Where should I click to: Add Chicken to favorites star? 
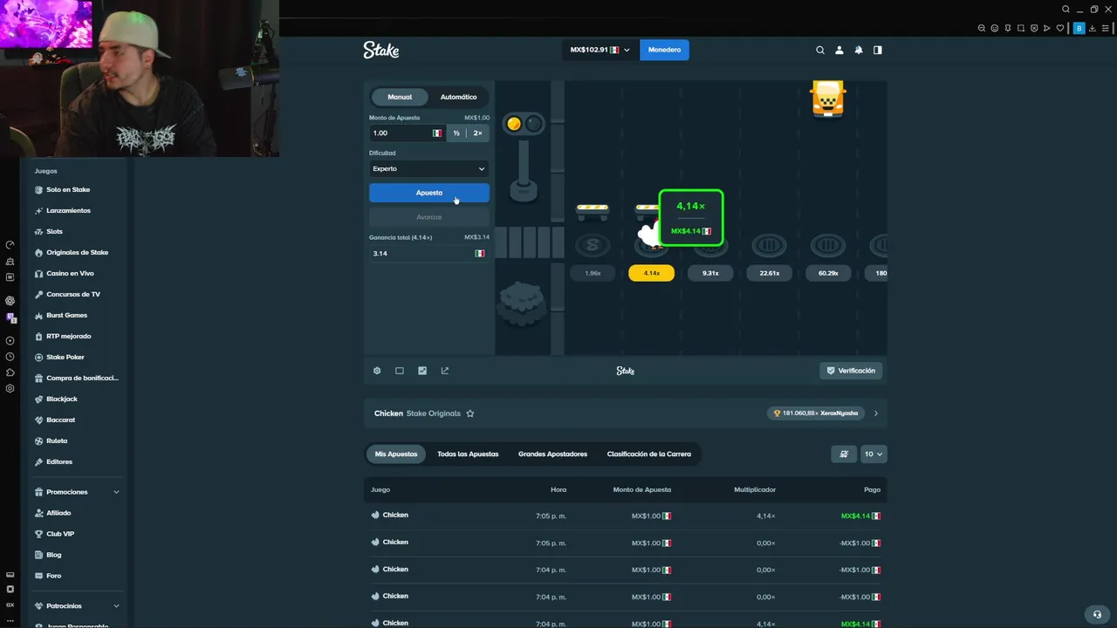click(470, 413)
